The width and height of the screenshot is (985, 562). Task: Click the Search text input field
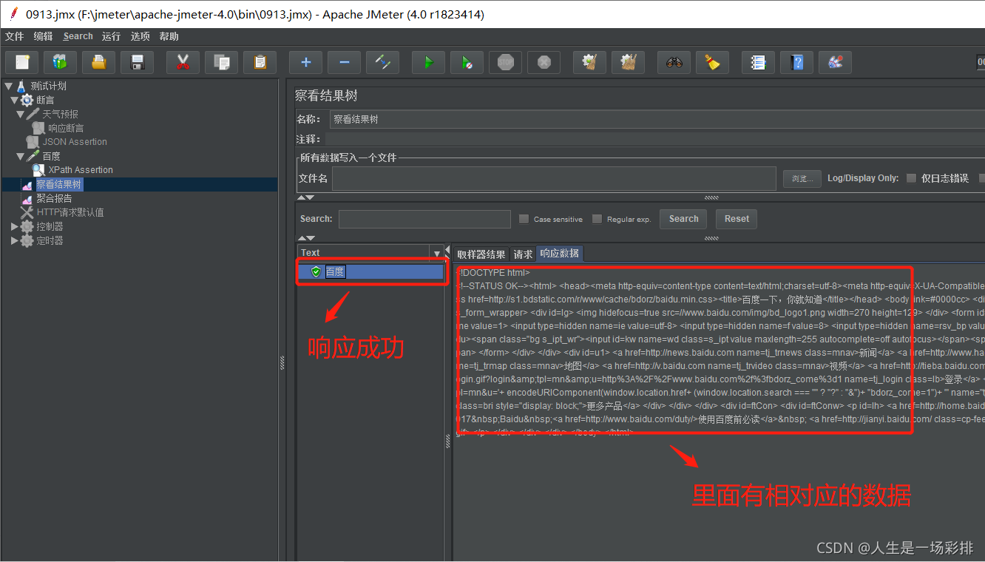[424, 219]
